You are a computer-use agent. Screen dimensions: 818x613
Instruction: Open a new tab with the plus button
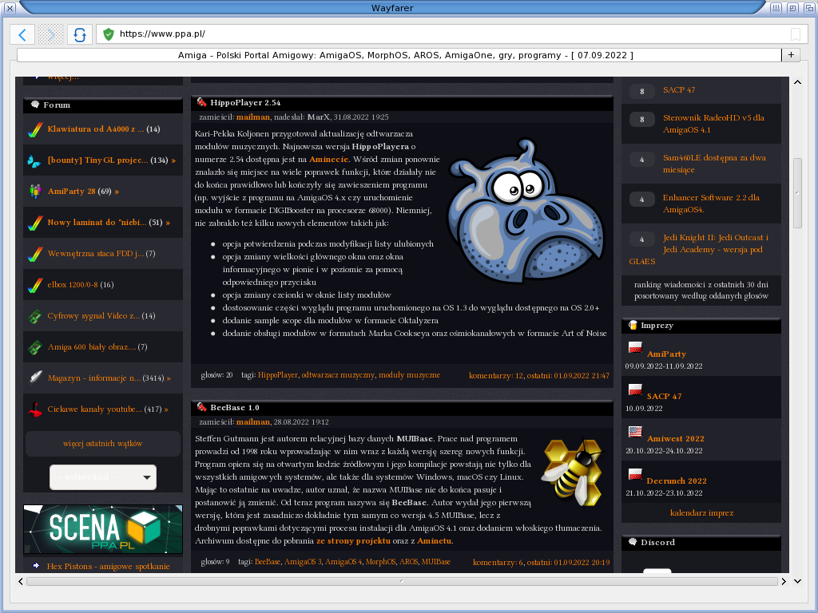[x=791, y=55]
